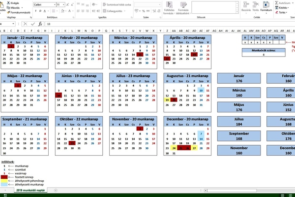This screenshot has width=295, height=197.
Task: Click the Kivágás (cut) scissors icon
Action: point(8,3)
